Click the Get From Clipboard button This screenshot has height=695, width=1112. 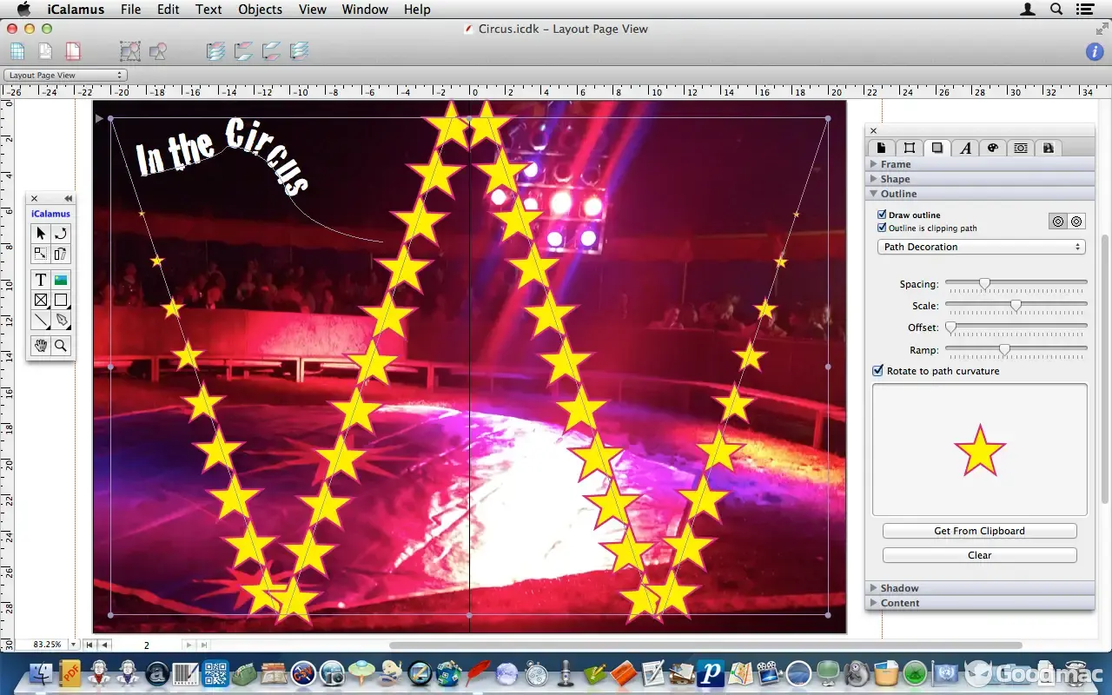[979, 531]
